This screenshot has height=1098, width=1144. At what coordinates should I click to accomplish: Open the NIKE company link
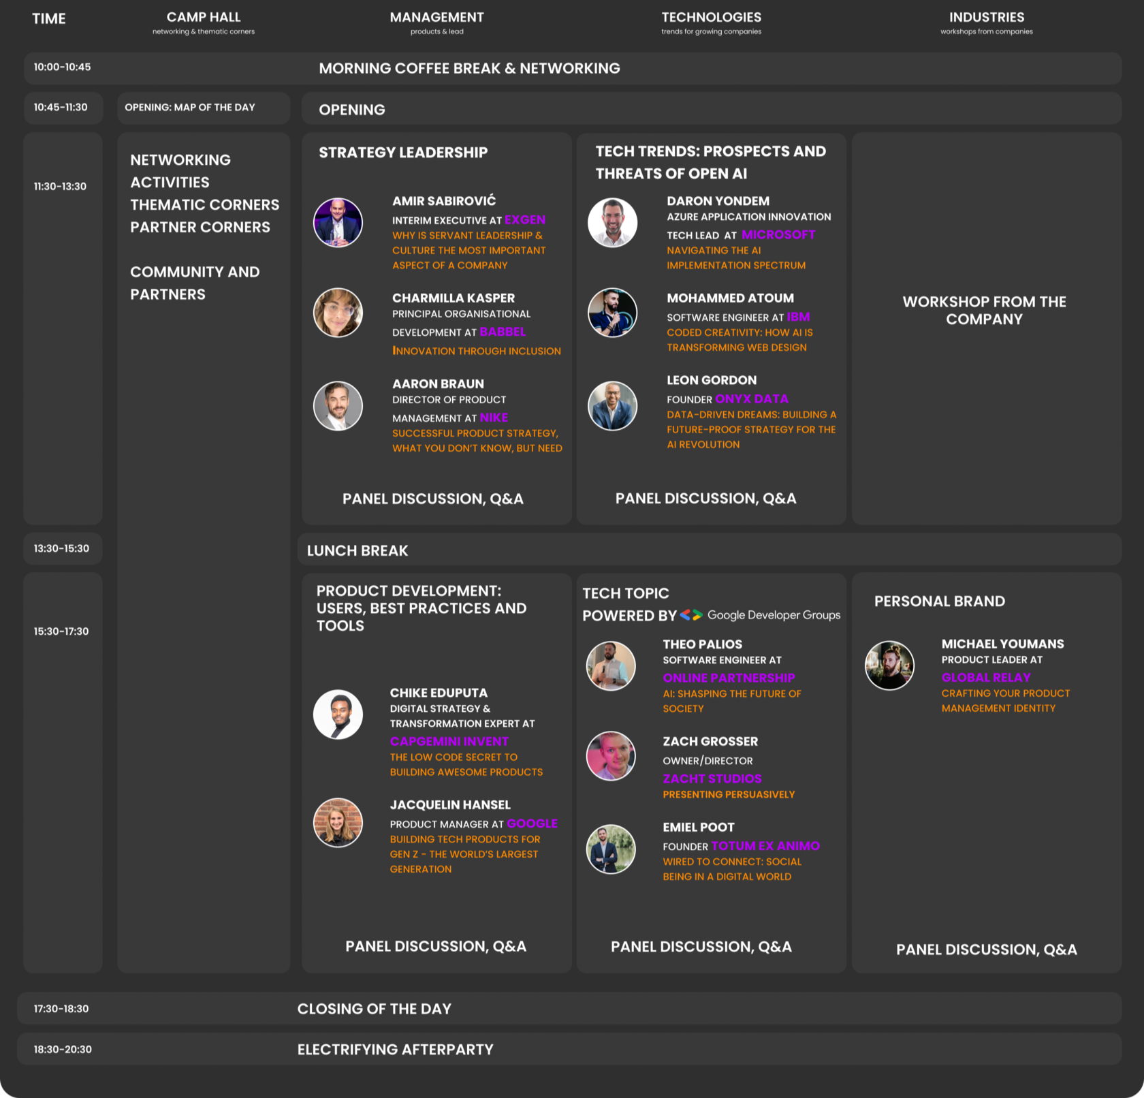point(494,418)
